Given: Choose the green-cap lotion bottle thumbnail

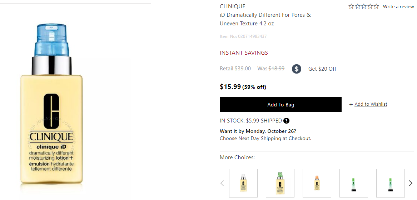Looking at the screenshot, I should pos(280,183).
